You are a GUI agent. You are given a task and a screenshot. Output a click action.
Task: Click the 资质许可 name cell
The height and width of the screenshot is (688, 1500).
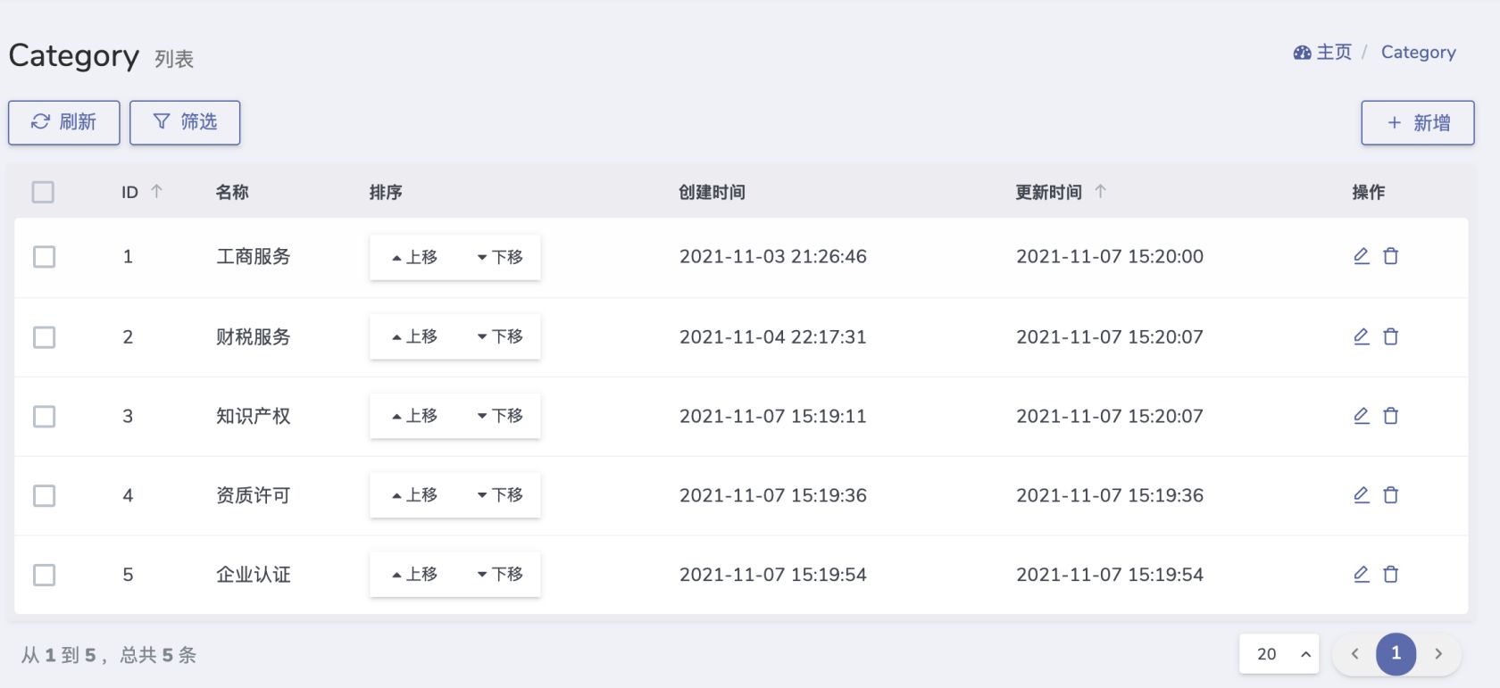click(254, 495)
